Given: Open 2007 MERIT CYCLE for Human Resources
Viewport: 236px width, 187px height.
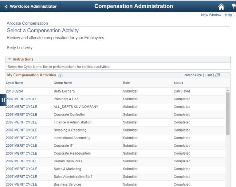Looking at the screenshot, I should [x=21, y=161].
